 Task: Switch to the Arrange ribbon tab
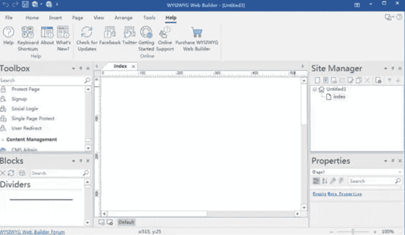[x=123, y=18]
